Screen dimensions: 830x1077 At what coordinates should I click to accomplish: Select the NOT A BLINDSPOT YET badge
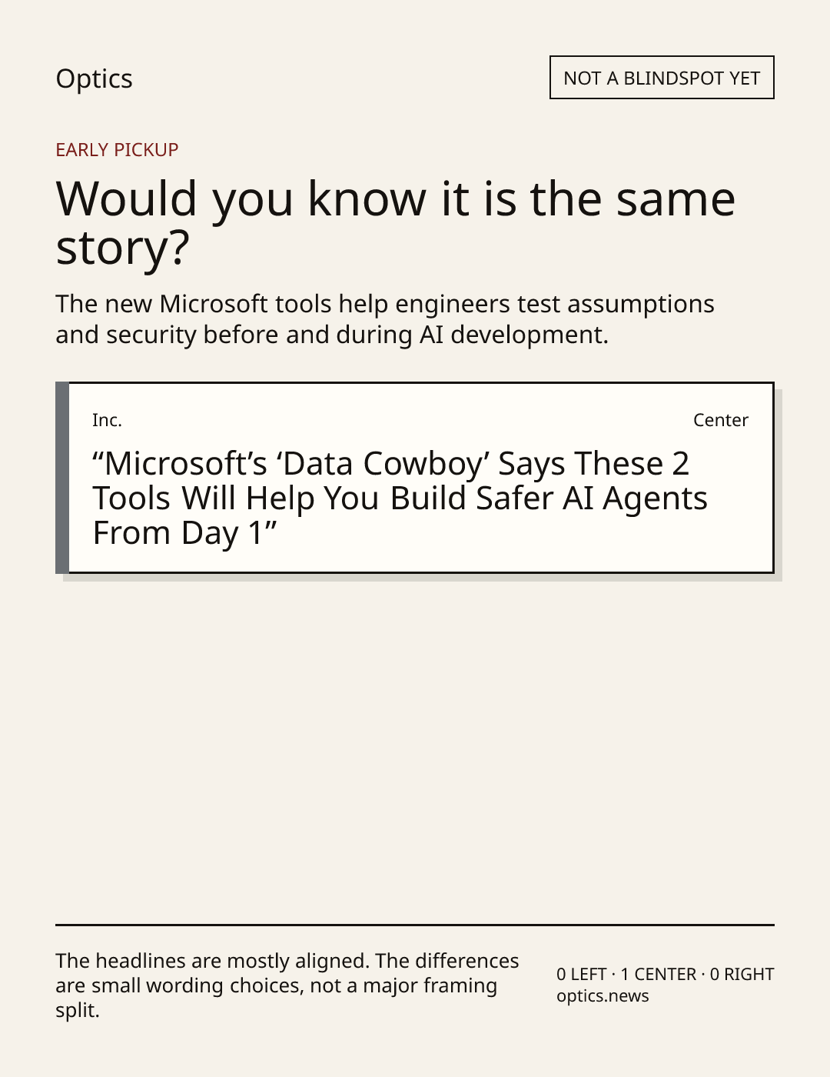(x=662, y=78)
